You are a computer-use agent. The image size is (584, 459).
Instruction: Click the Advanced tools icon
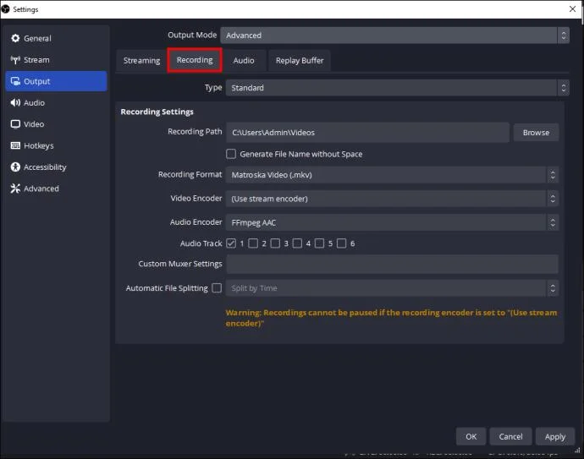pos(15,189)
